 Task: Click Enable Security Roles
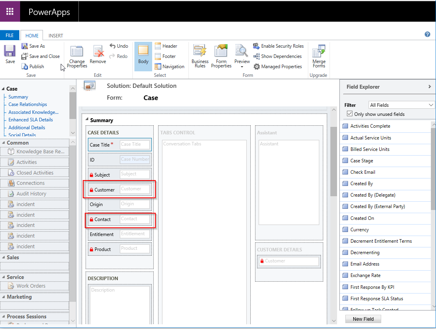(278, 46)
